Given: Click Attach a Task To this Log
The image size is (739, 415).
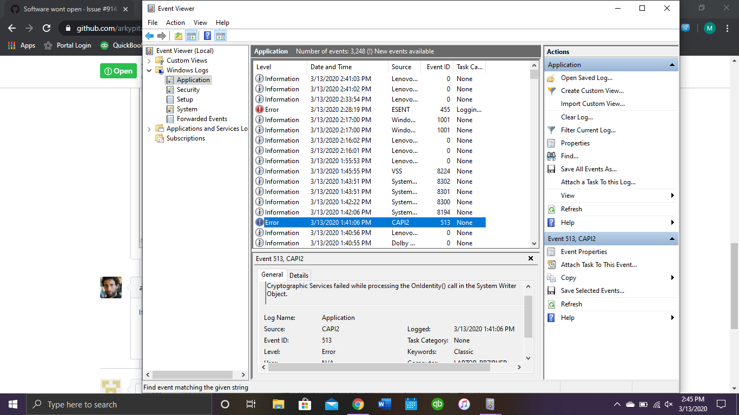Looking at the screenshot, I should coord(598,182).
